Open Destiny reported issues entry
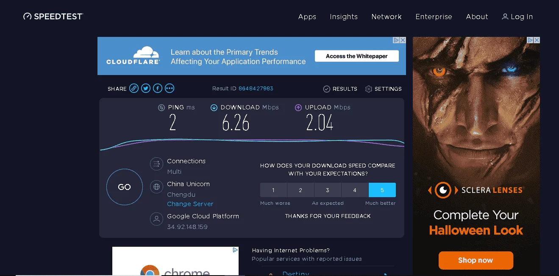This screenshot has height=276, width=559. click(296, 273)
